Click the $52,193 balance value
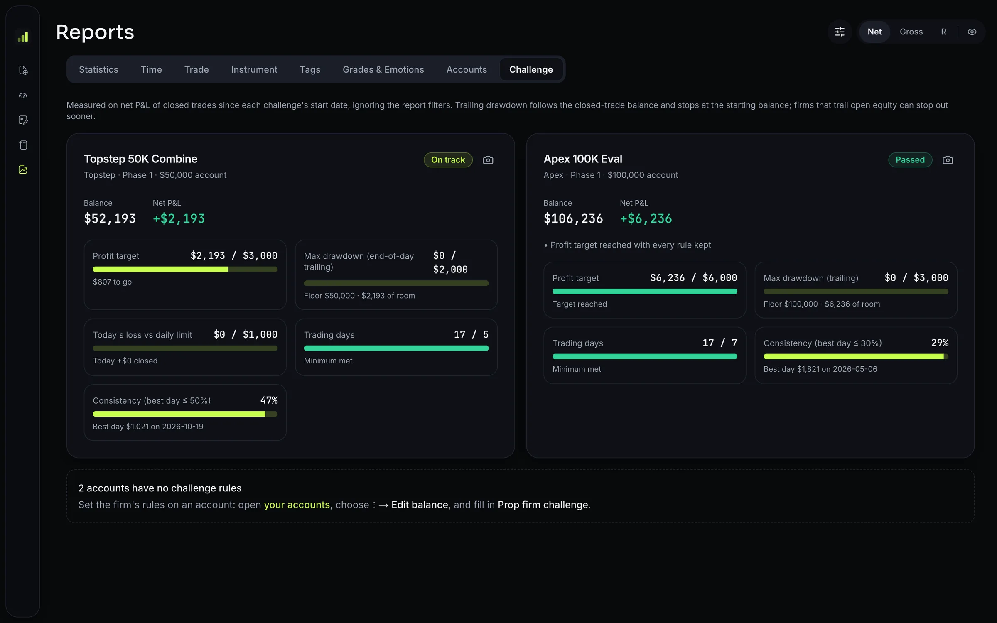This screenshot has height=623, width=997. click(110, 219)
